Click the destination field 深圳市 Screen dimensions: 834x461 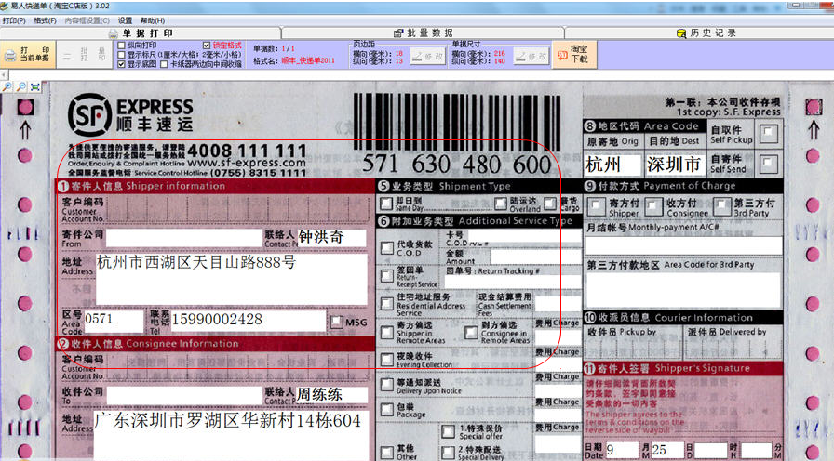point(676,165)
